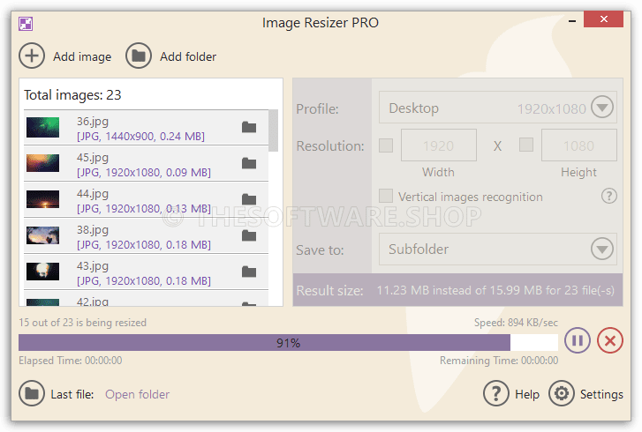Click the 45.jpg file name
This screenshot has height=432, width=642.
point(93,157)
